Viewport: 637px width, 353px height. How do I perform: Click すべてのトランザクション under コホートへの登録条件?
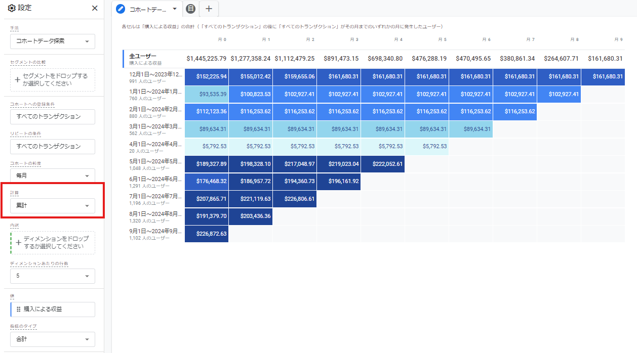coord(52,117)
